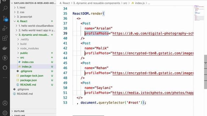Click the closing fragment </> on line 52
The image size is (207, 116).
[x=80, y=98]
